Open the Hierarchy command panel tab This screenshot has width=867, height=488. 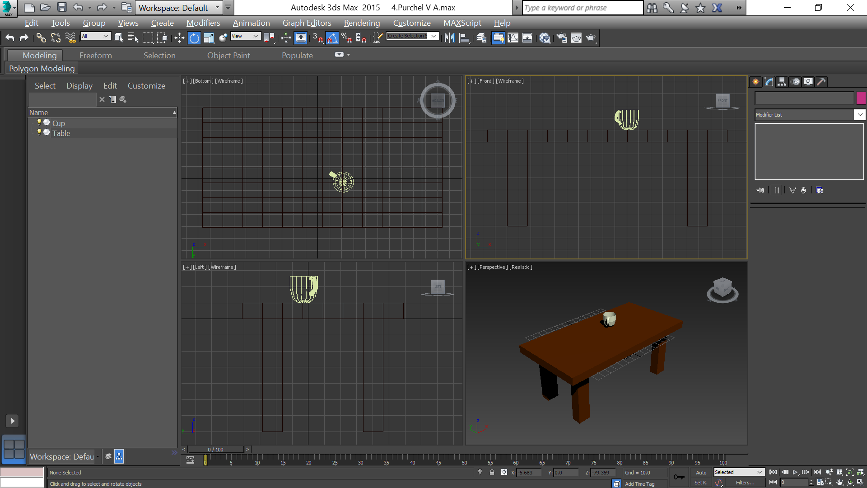(x=782, y=82)
